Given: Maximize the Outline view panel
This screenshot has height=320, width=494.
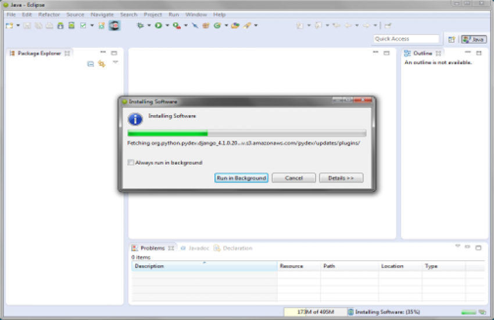Looking at the screenshot, I should [478, 53].
